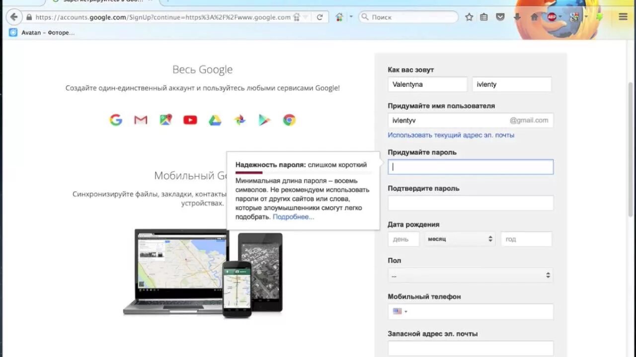Click the last name field containing ivlenty
The image size is (636, 357).
(512, 84)
